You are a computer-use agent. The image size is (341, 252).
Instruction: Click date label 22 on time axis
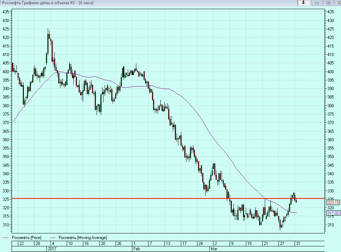[x=21, y=244]
